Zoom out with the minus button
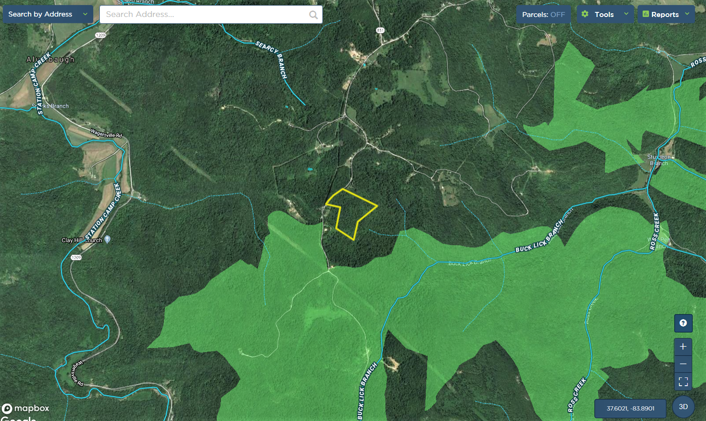 coord(683,364)
